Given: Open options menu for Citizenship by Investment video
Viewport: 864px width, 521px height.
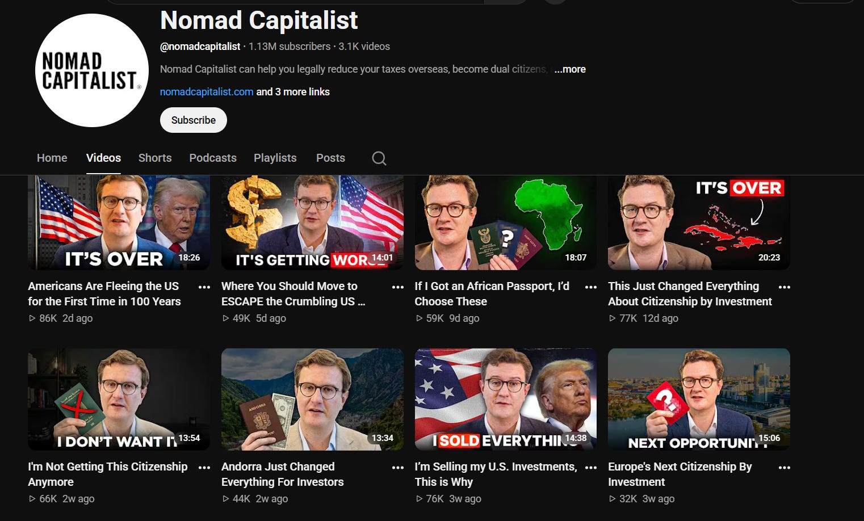Looking at the screenshot, I should click(785, 287).
